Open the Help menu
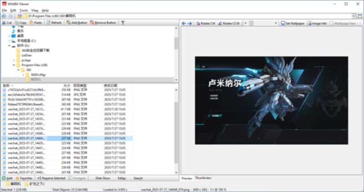The height and width of the screenshot is (192, 364). (x=45, y=10)
